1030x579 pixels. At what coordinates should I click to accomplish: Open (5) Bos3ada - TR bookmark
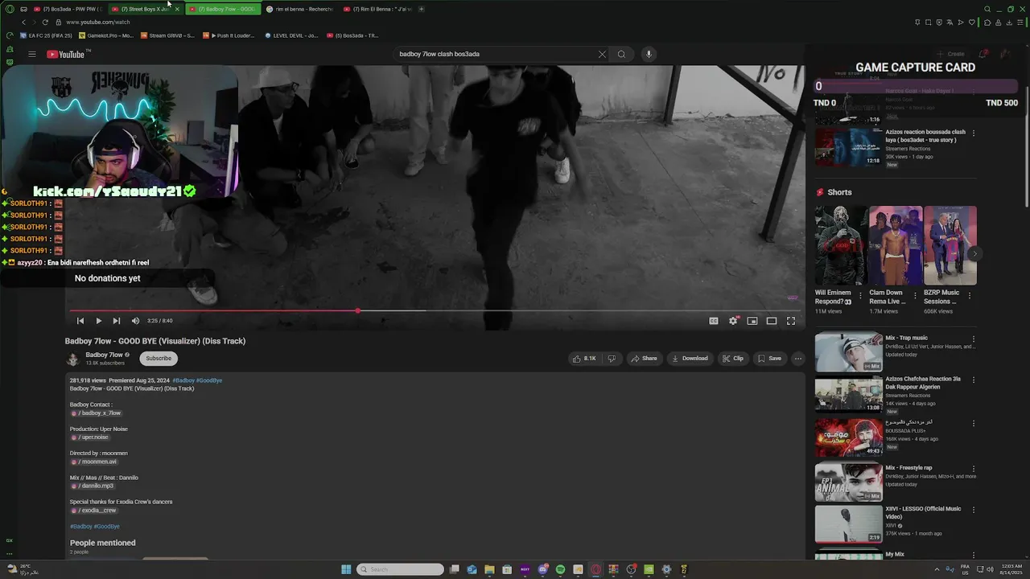tap(352, 35)
